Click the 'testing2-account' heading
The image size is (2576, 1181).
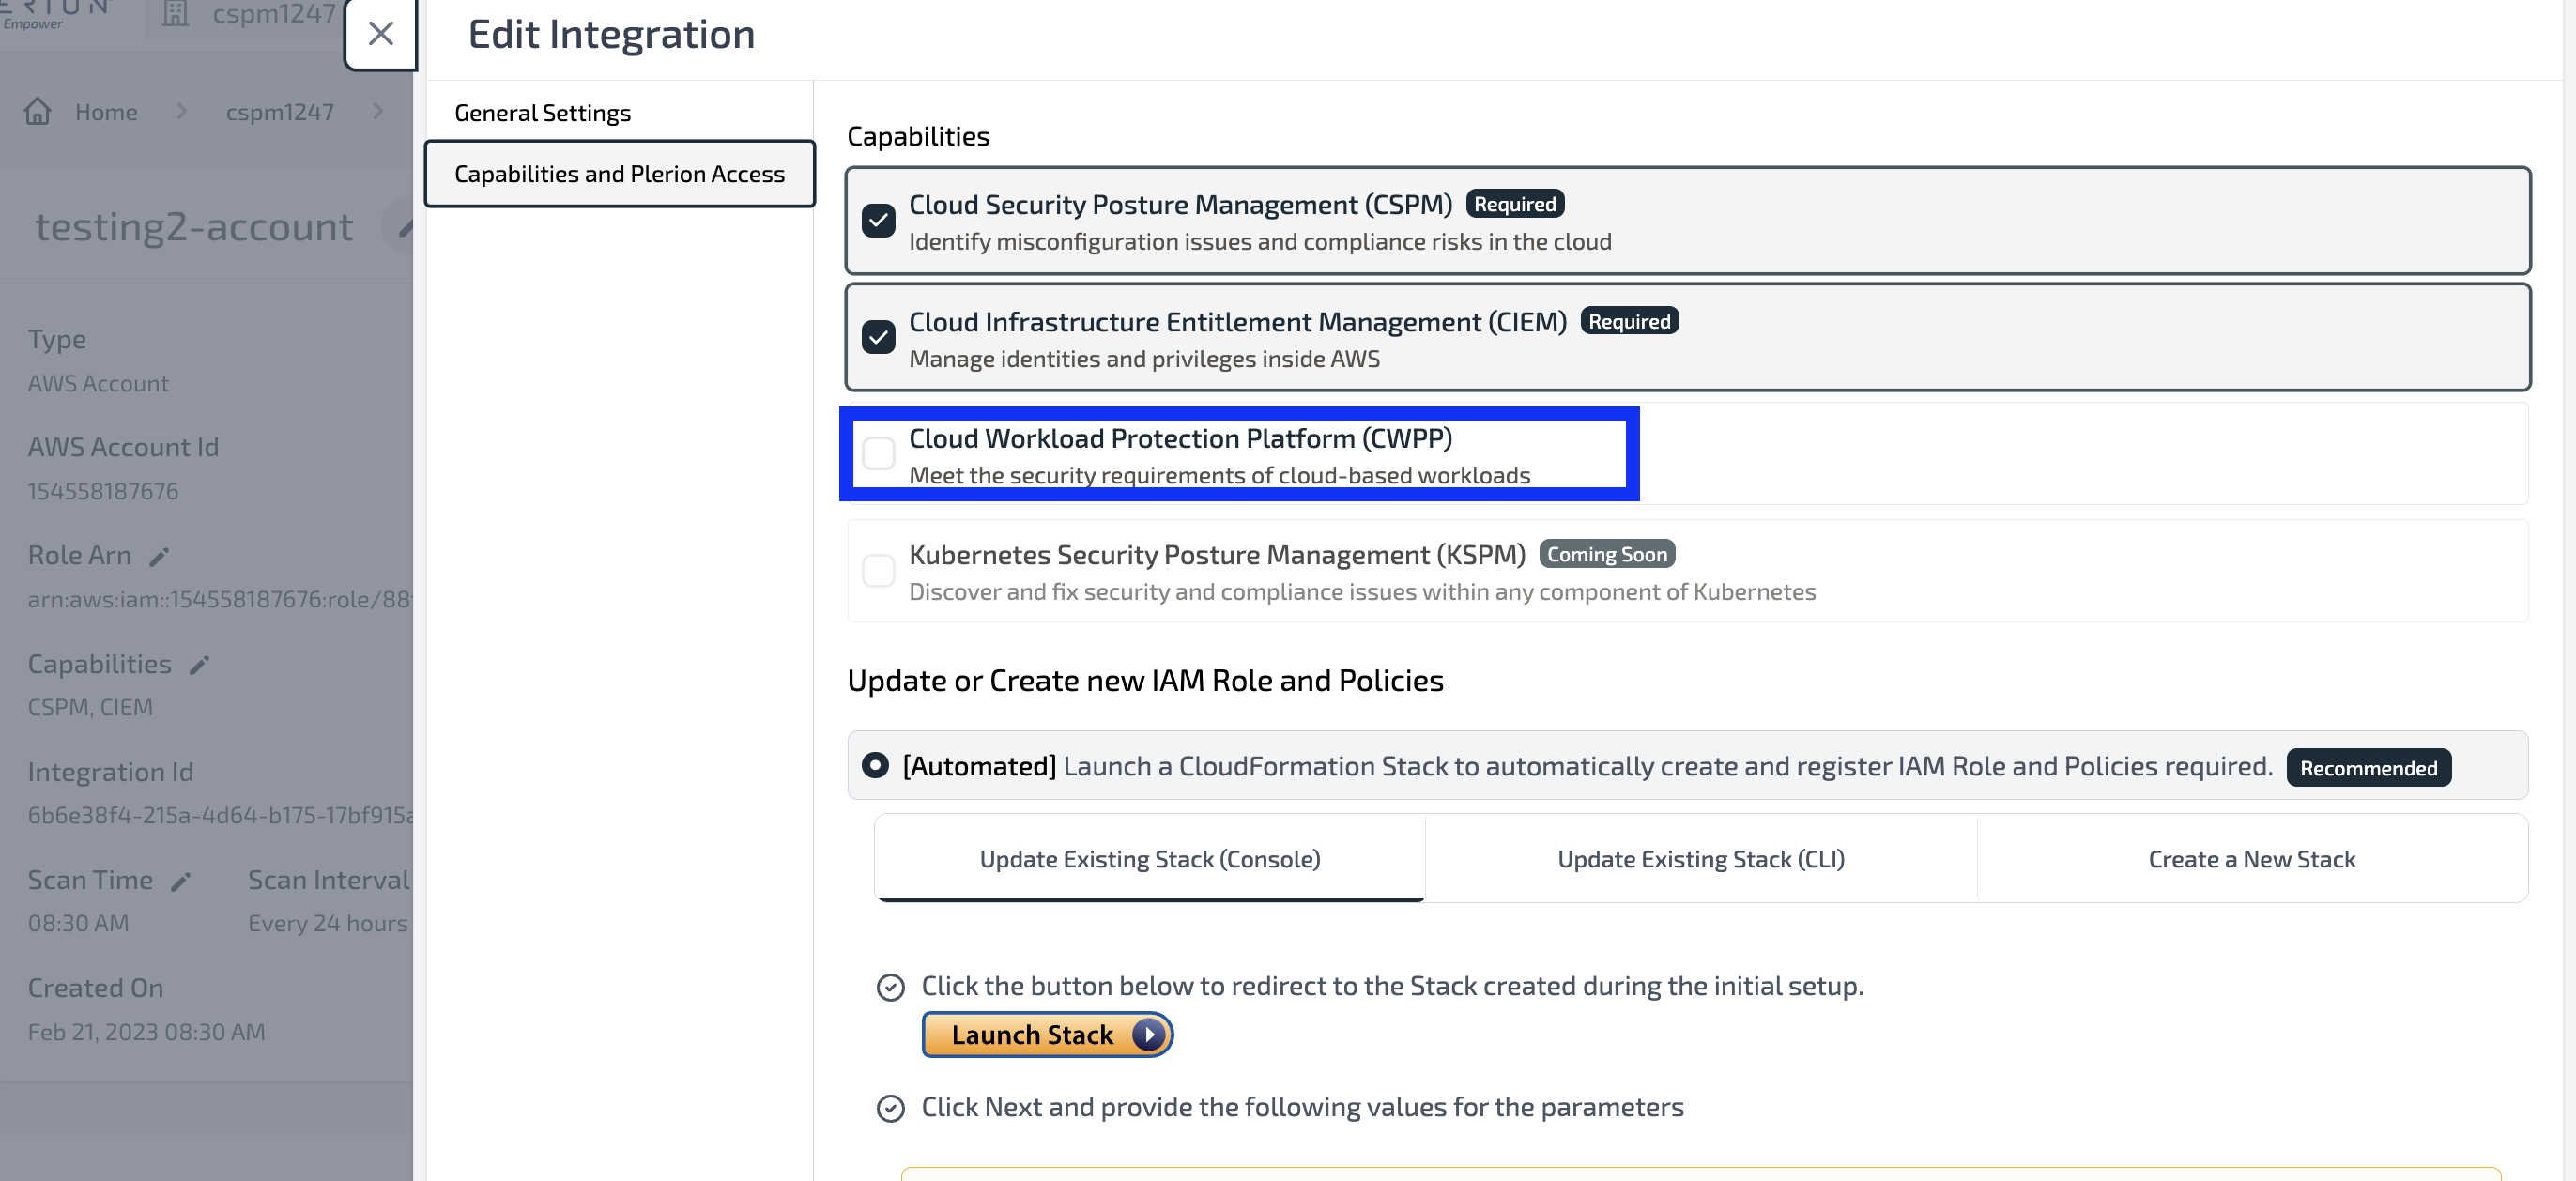194,227
